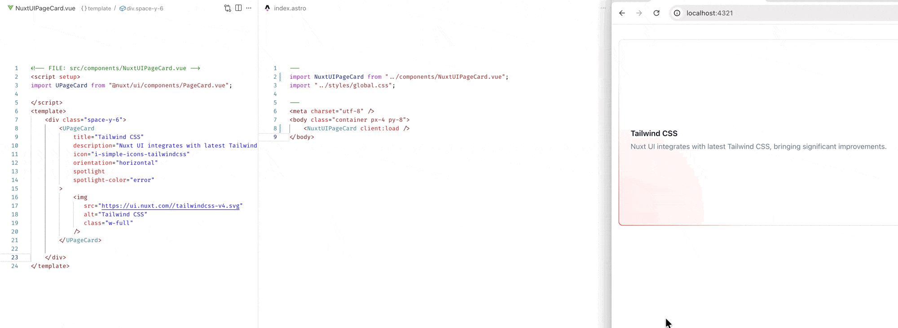Click the Tailwind CSS card title in browser
Viewport: 898px width, 328px height.
654,134
